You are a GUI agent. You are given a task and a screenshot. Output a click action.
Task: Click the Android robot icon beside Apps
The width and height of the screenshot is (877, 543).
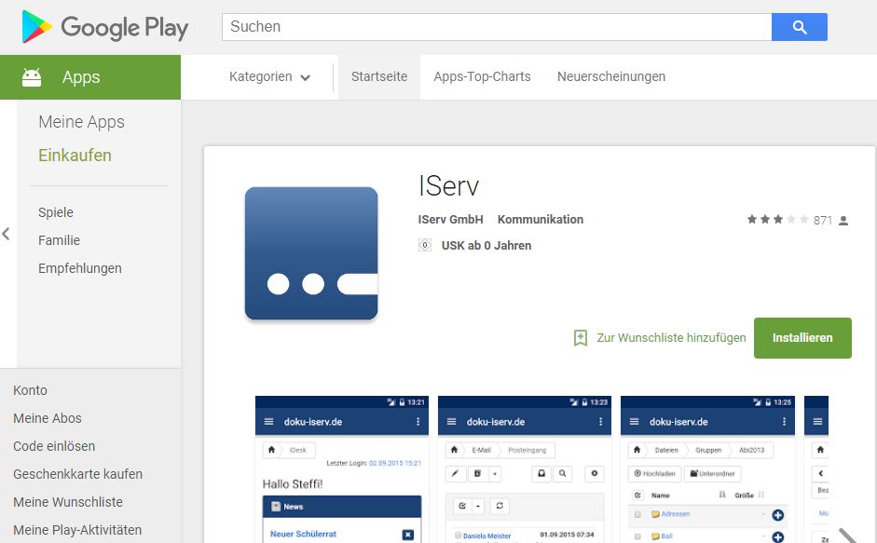coord(32,77)
